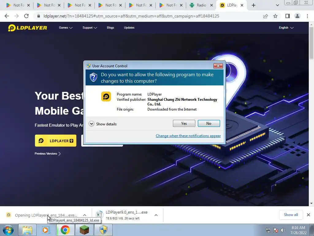Open Chrome three-dot menu
The height and width of the screenshot is (236, 314).
(x=307, y=16)
